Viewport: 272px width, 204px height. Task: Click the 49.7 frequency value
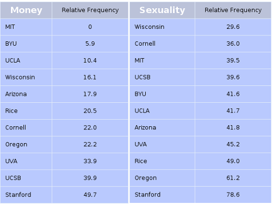coord(90,195)
